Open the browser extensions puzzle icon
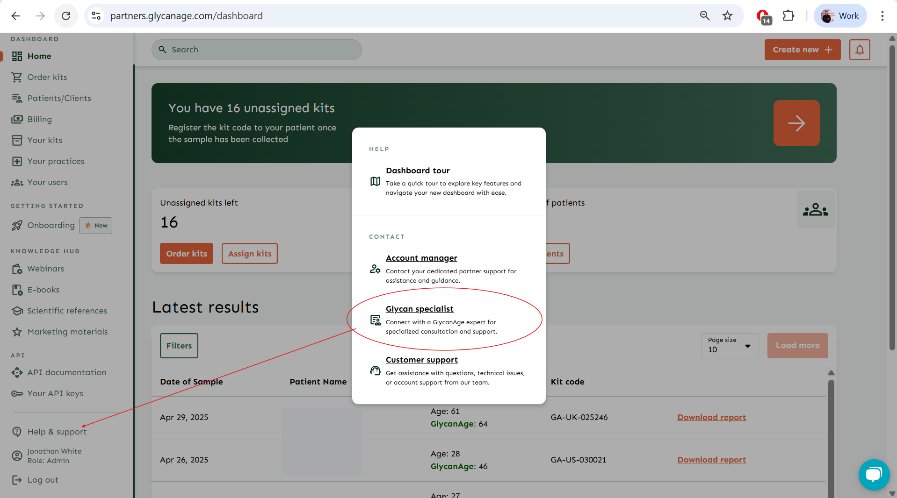The height and width of the screenshot is (498, 897). coord(788,16)
